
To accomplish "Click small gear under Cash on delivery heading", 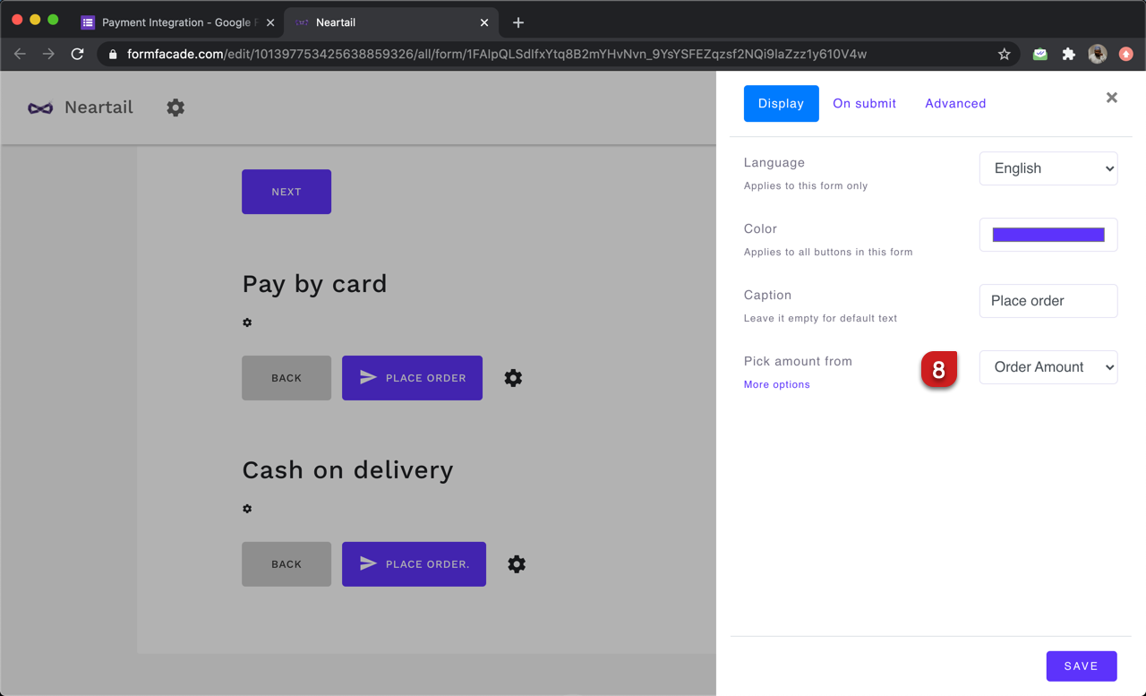I will [x=247, y=509].
